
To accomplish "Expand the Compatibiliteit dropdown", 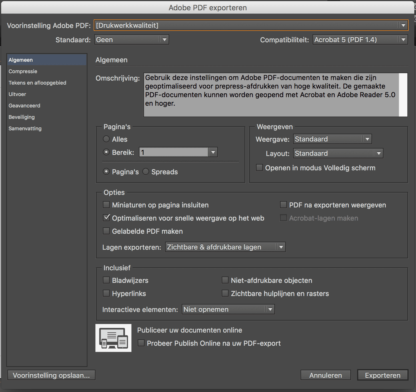I will (360, 40).
